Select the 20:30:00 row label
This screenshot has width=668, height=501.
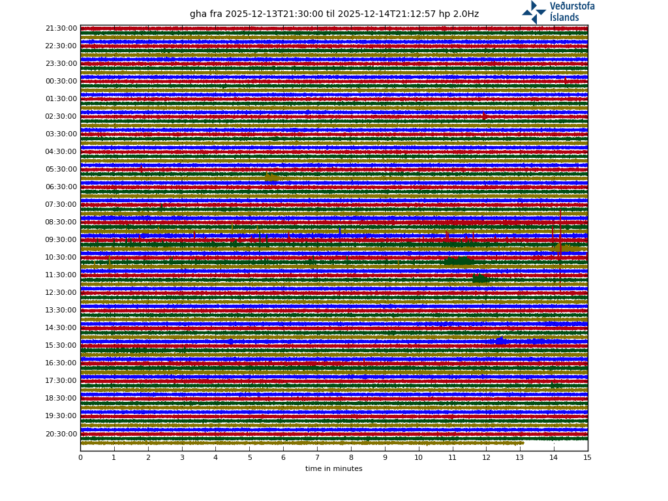pyautogui.click(x=61, y=434)
